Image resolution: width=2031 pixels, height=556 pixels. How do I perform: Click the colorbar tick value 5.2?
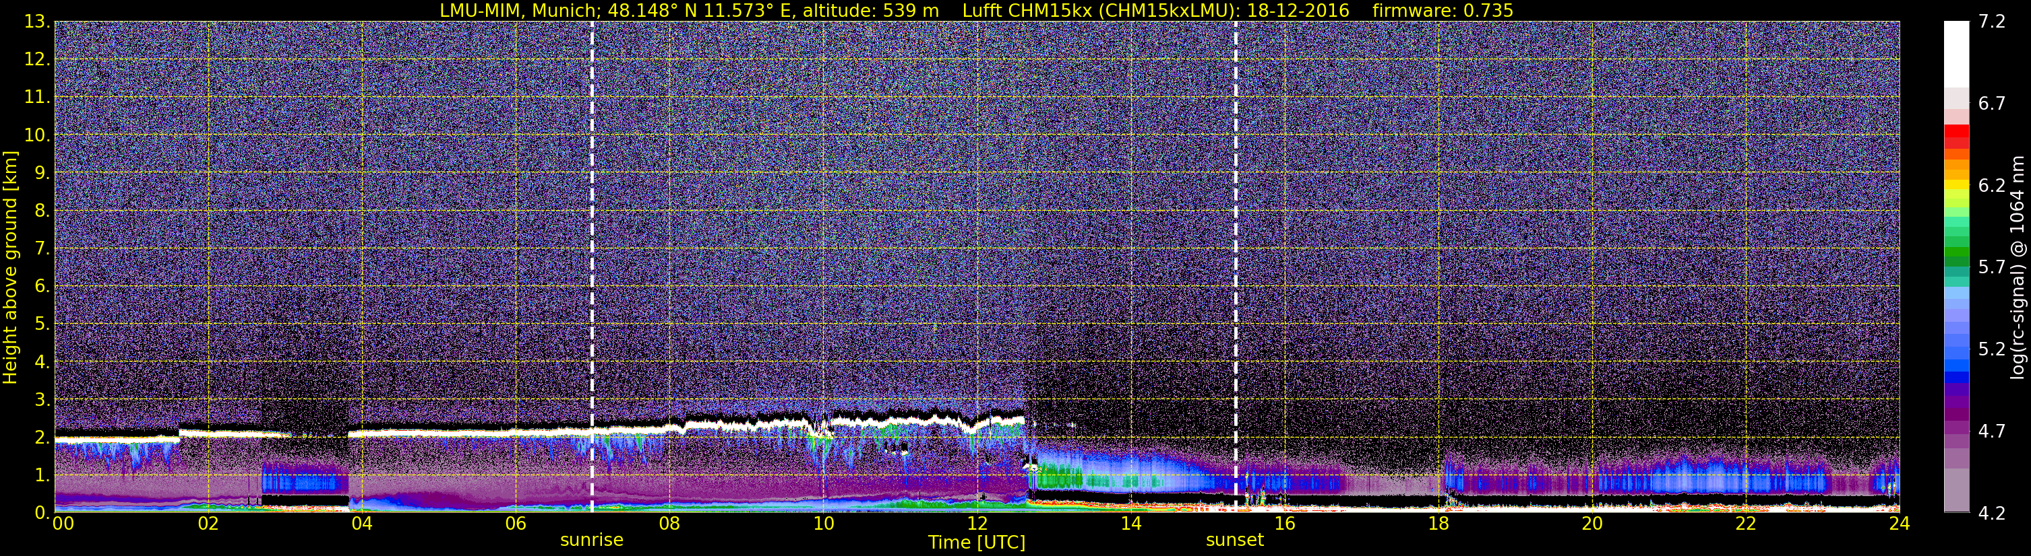coord(1992,349)
